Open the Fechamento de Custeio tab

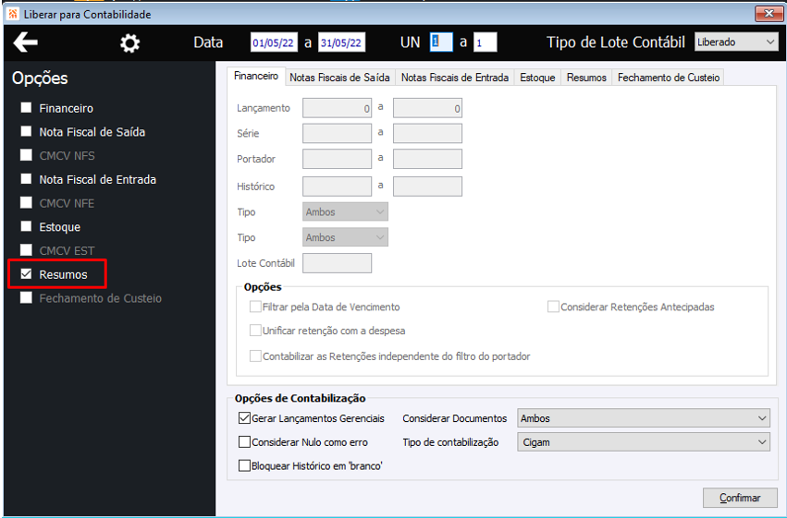tap(668, 78)
